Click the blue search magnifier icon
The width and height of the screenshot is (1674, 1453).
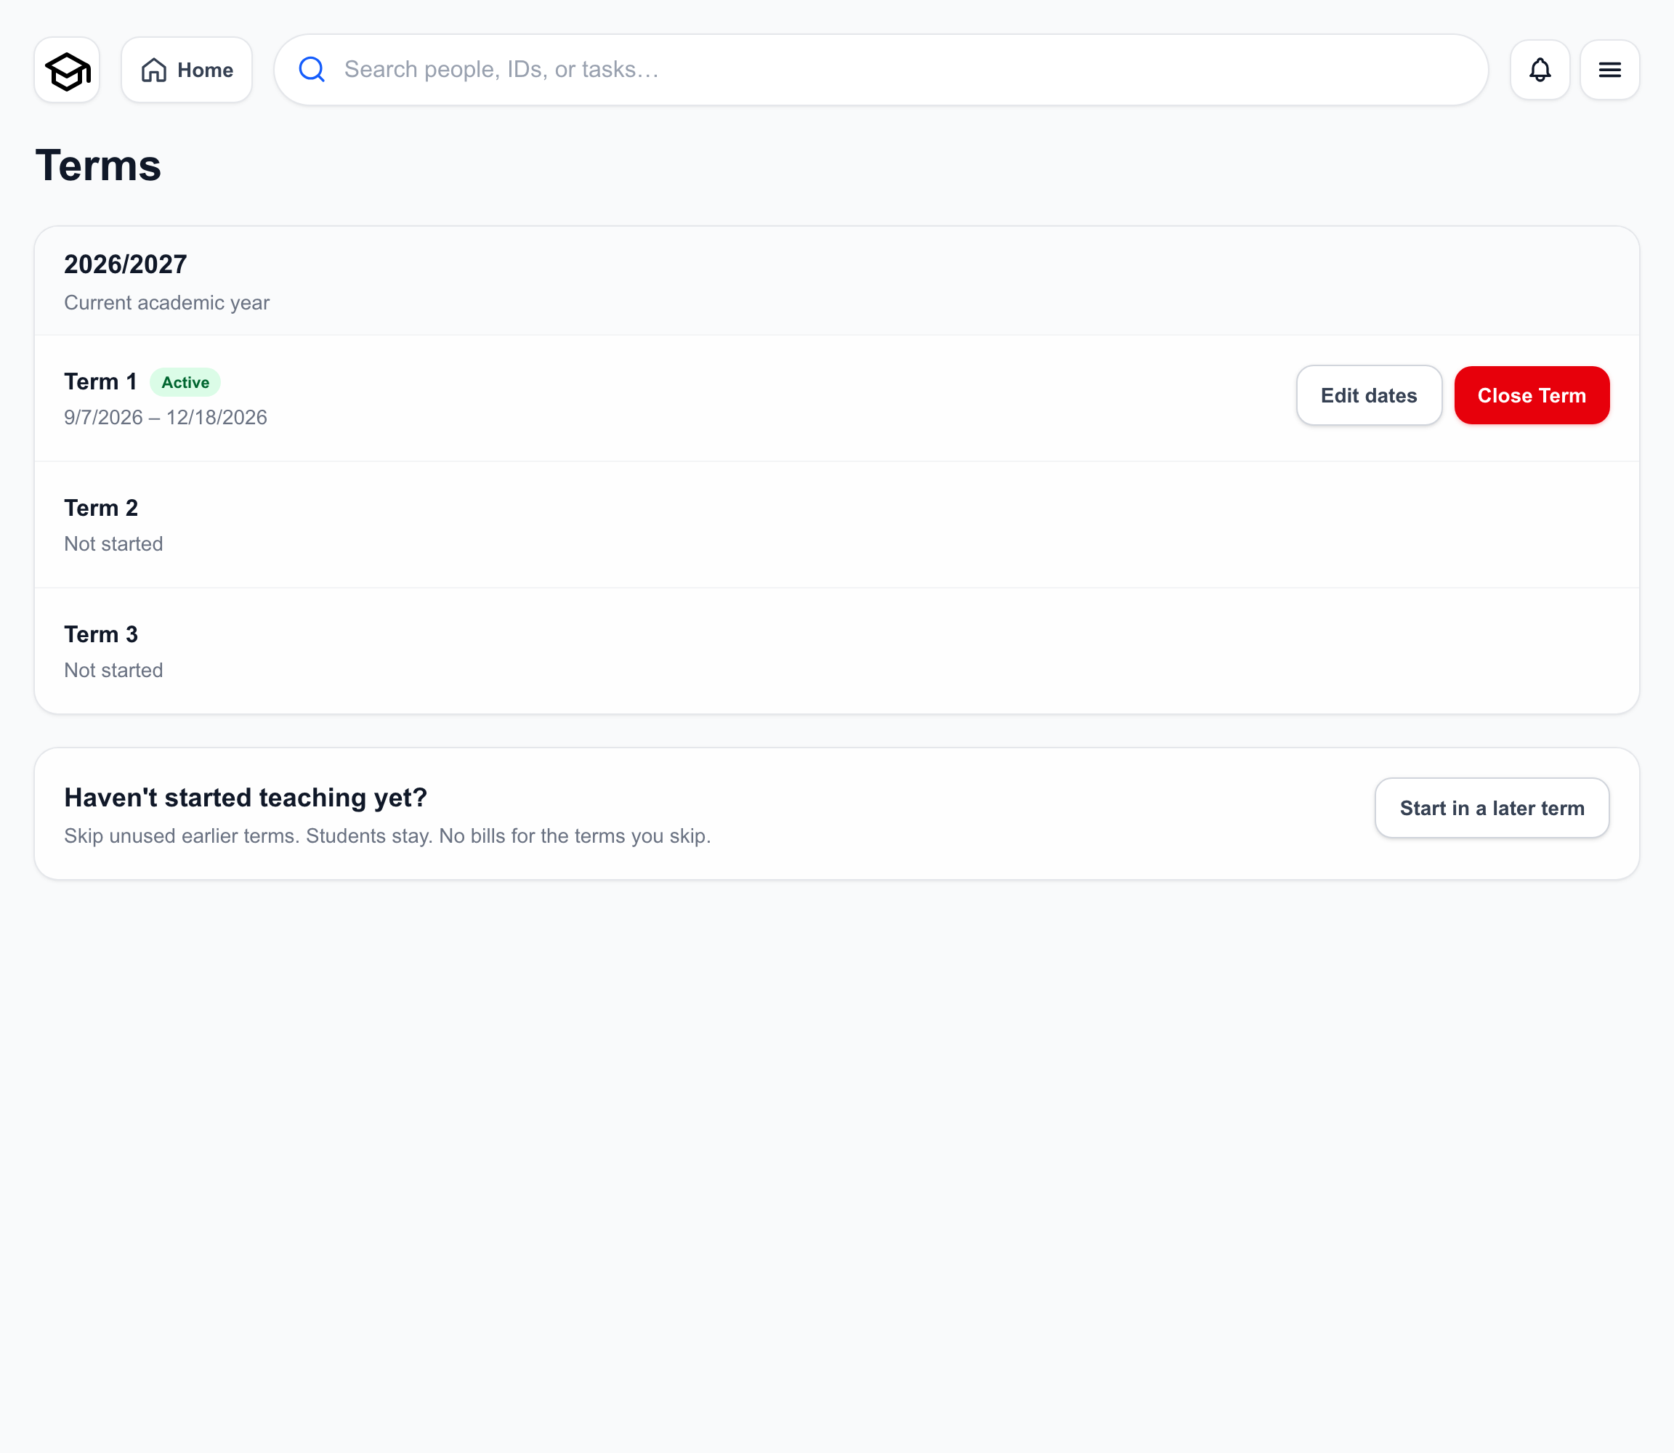pyautogui.click(x=312, y=70)
